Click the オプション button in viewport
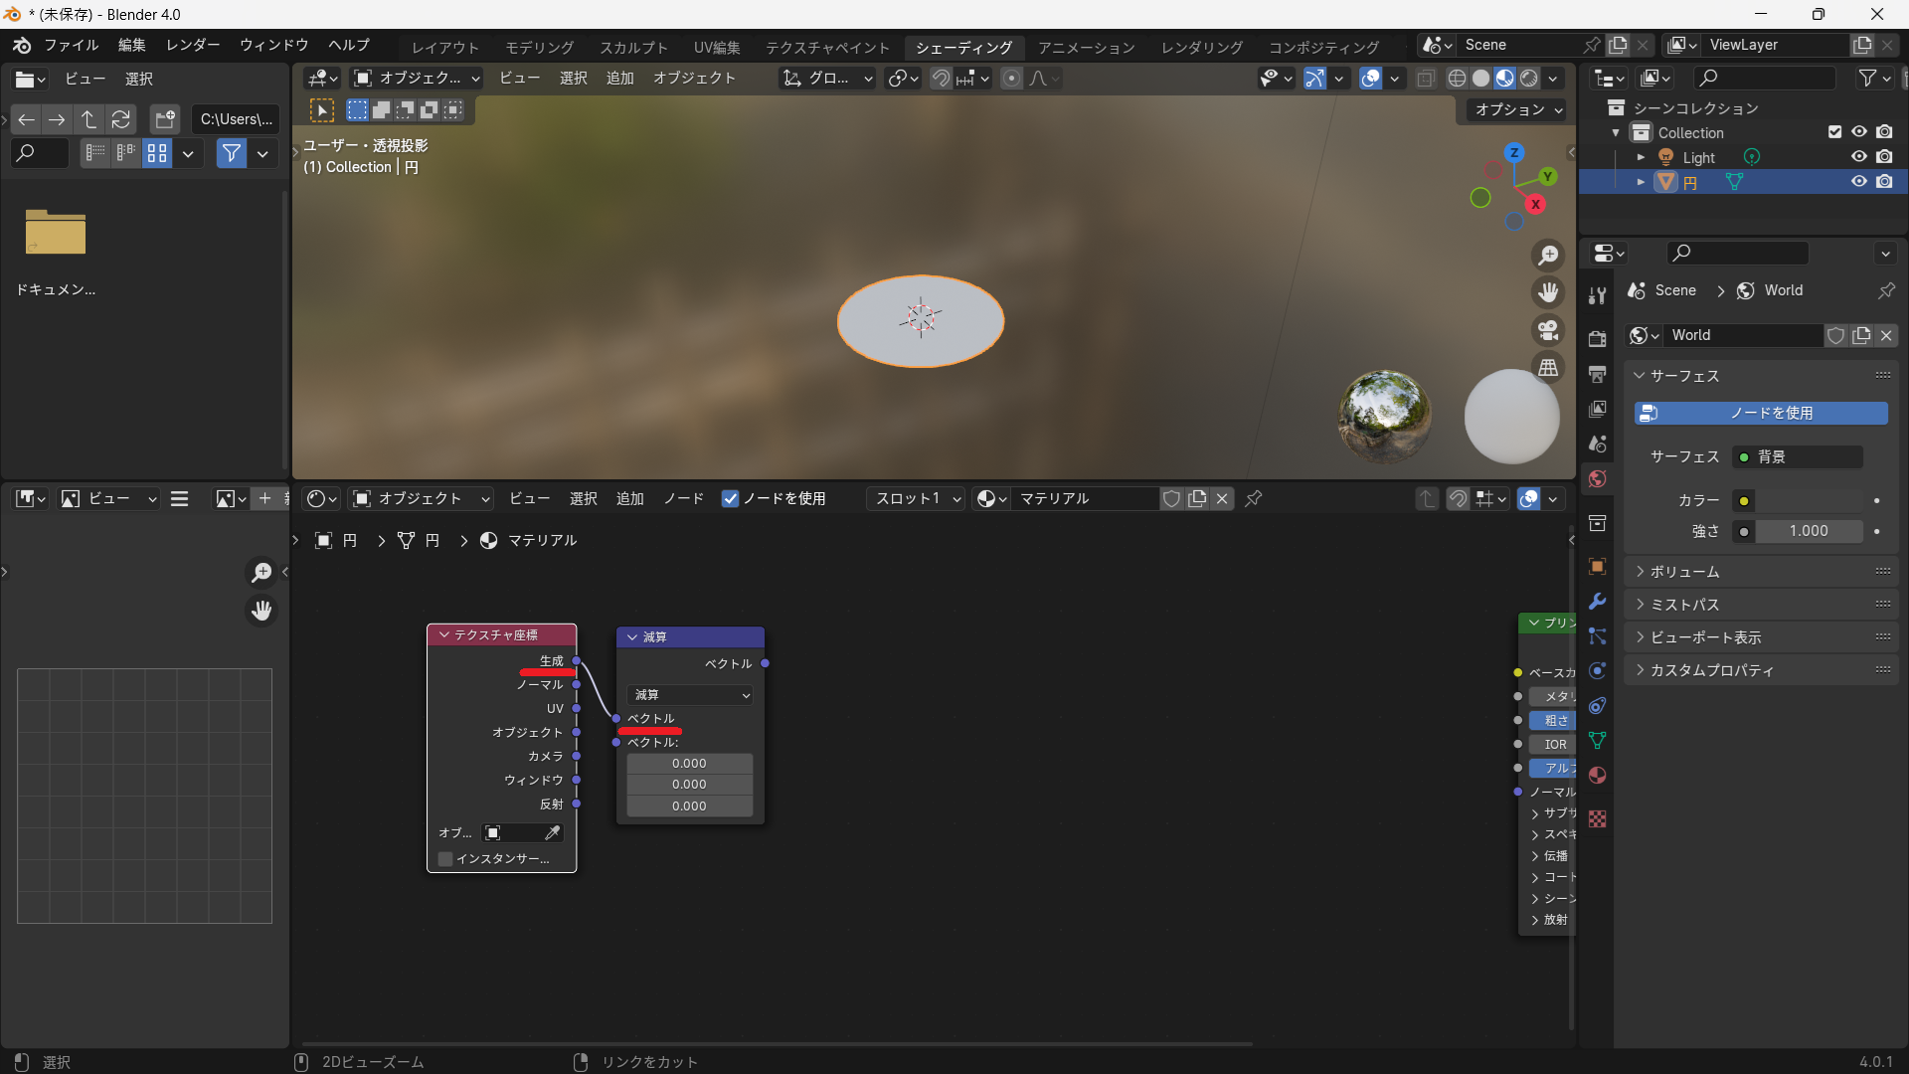This screenshot has height=1074, width=1909. (x=1517, y=109)
